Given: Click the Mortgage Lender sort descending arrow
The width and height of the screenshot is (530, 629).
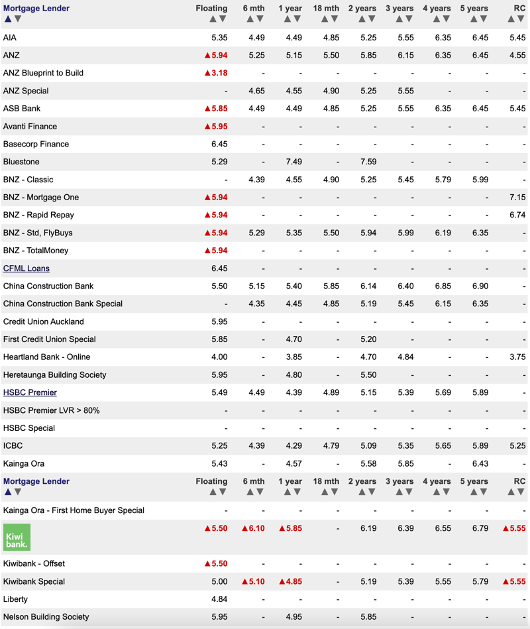Looking at the screenshot, I should (x=17, y=19).
